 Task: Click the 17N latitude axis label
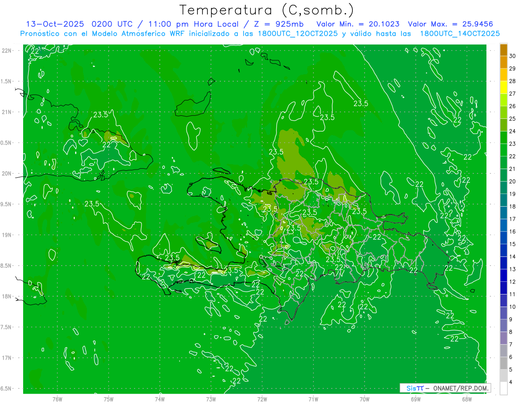click(12, 358)
